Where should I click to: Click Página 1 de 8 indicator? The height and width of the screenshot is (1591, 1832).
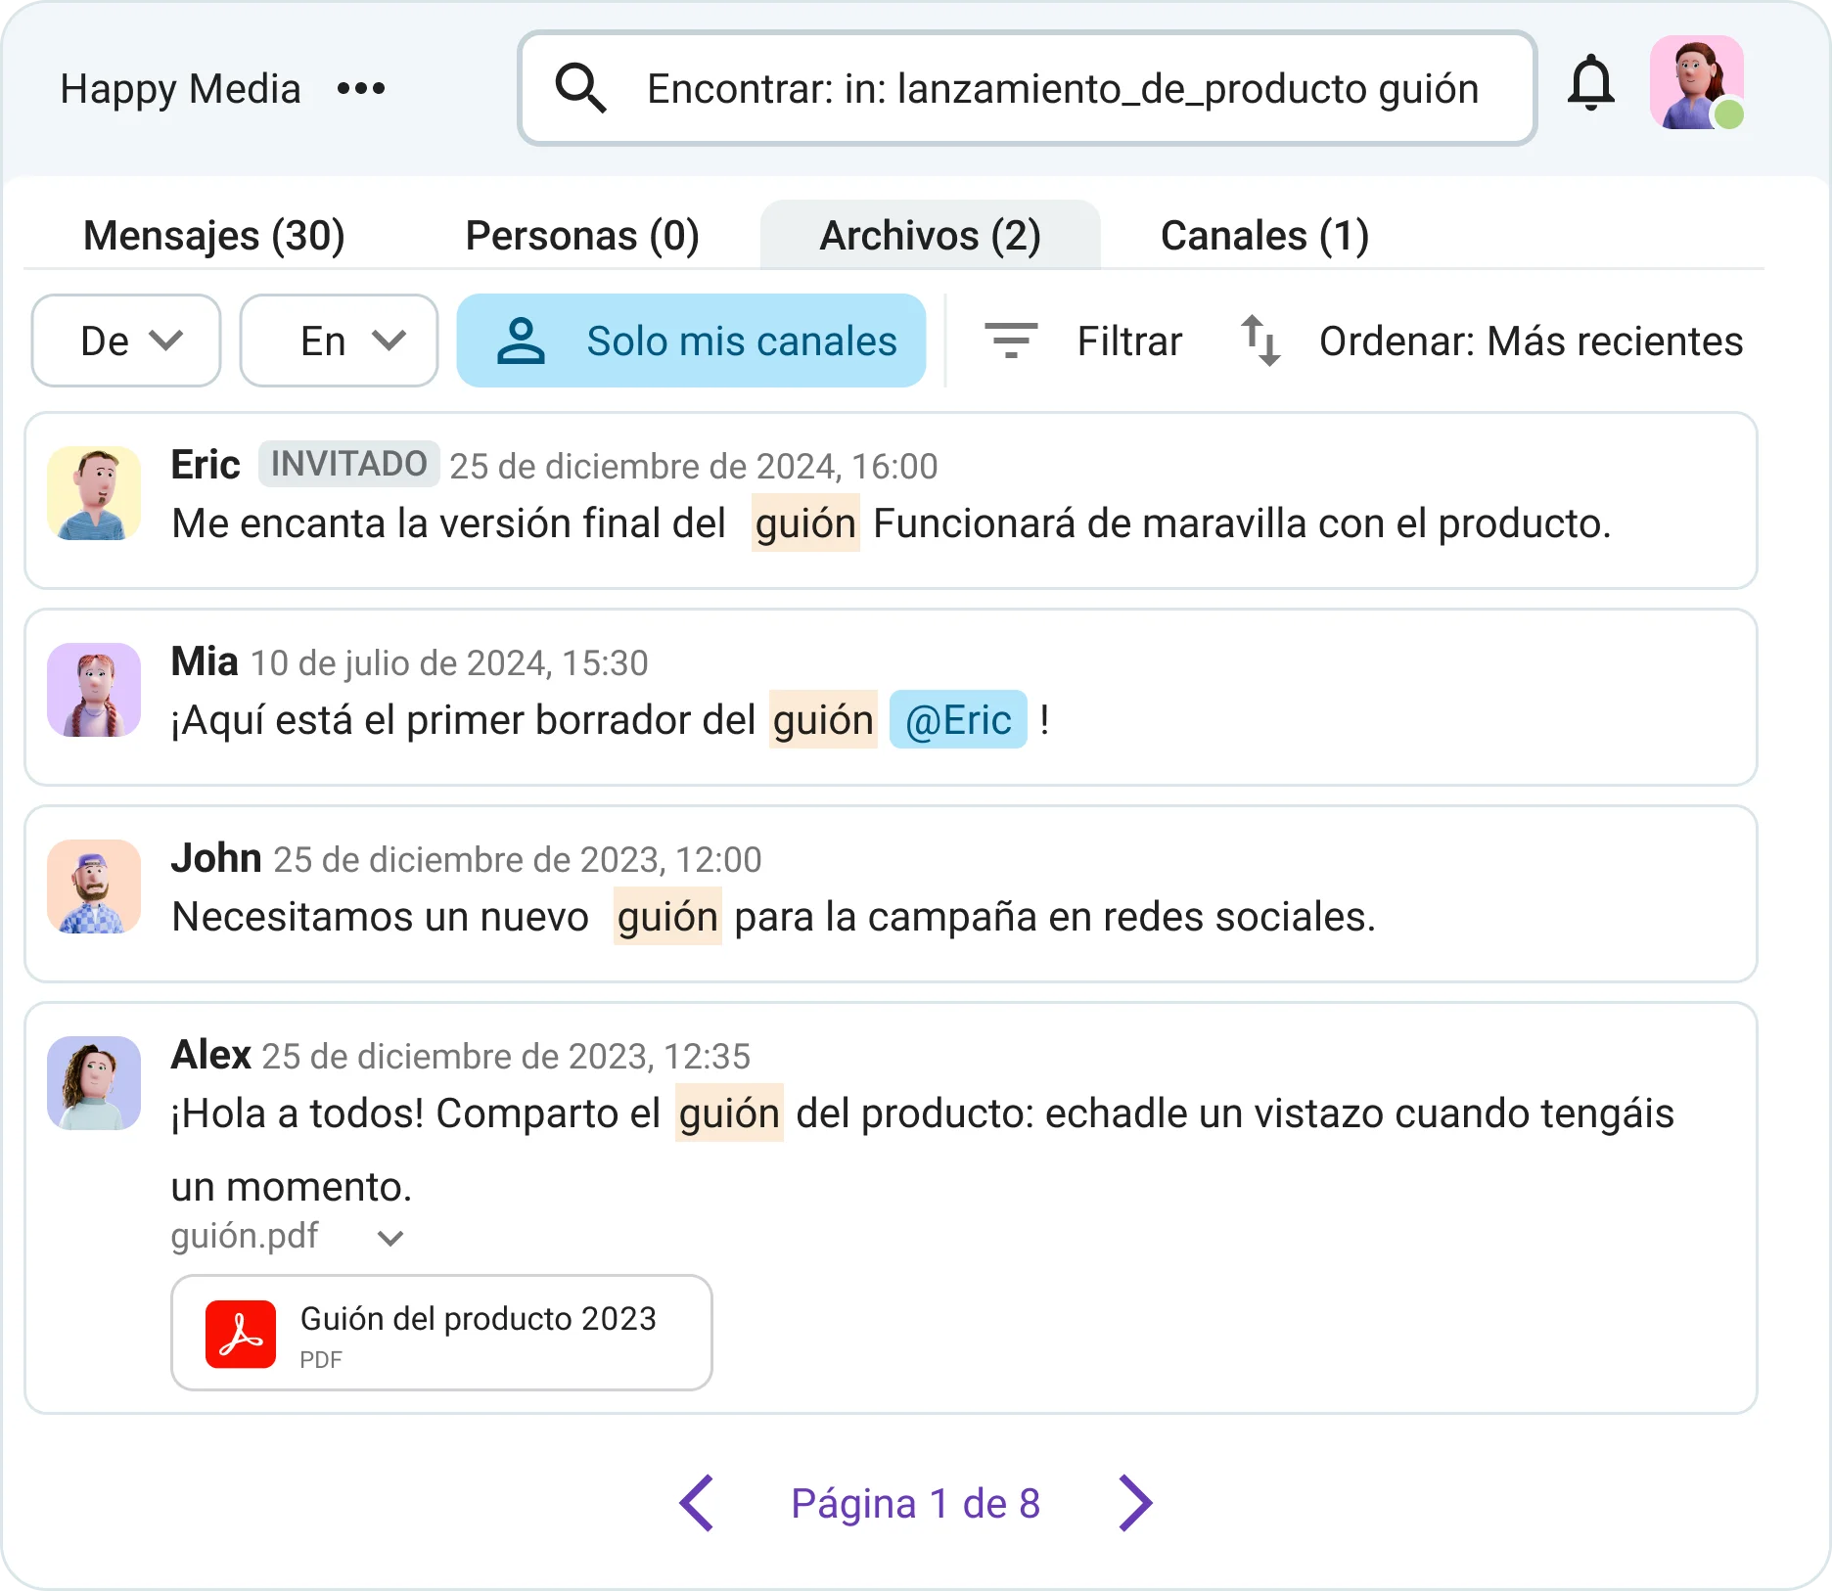(915, 1504)
